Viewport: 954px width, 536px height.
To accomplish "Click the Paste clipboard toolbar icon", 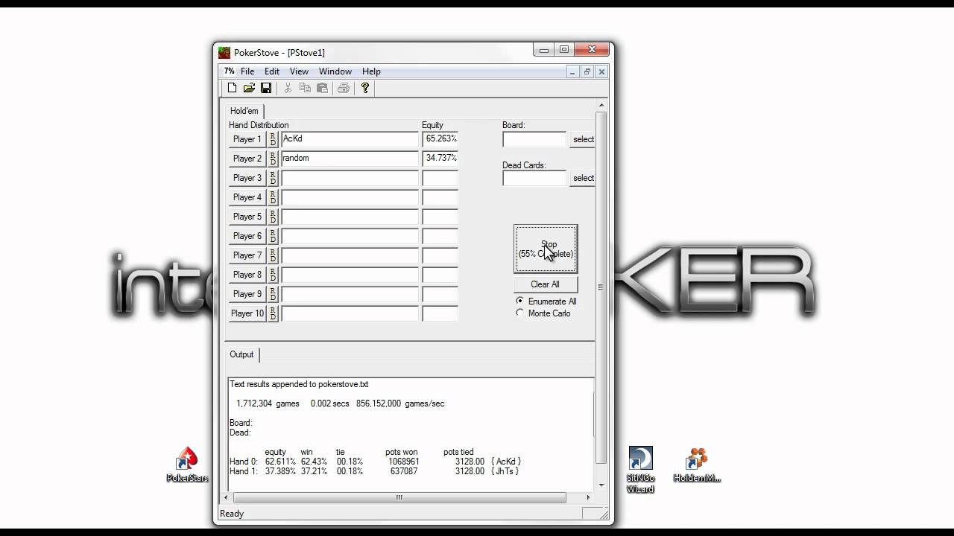I will [x=322, y=88].
